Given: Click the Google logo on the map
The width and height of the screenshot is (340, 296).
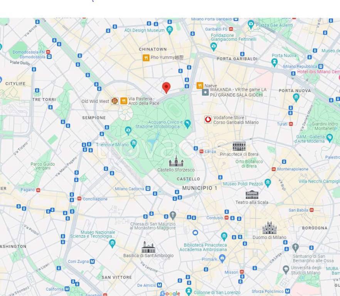Looking at the screenshot, I should pos(170,293).
